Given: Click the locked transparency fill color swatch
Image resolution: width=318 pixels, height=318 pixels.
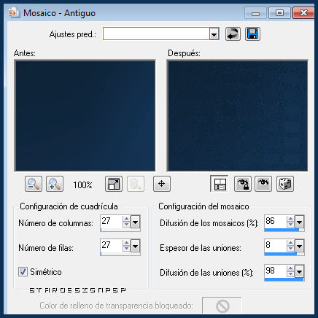Looking at the screenshot, I should [222, 306].
